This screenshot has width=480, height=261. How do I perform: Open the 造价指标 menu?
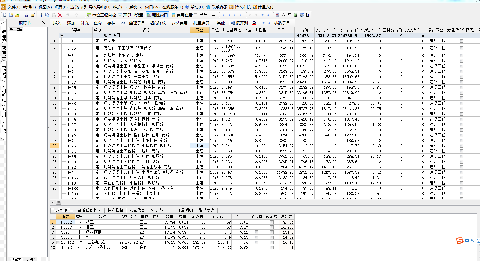click(x=78, y=7)
